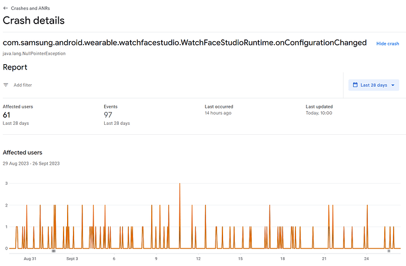Click the Report section heading
This screenshot has width=406, height=266.
(x=15, y=67)
